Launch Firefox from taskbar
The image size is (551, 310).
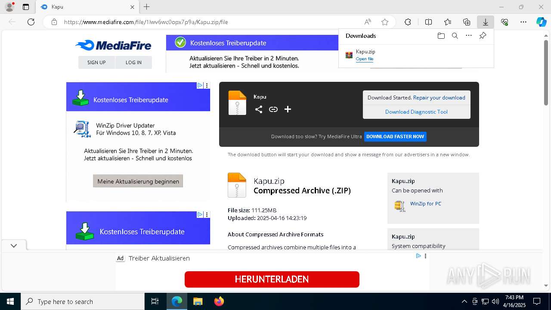click(x=219, y=301)
